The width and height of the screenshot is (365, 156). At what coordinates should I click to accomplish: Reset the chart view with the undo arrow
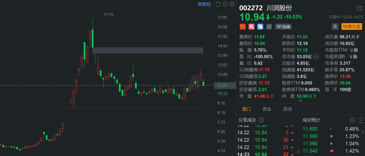tap(218, 4)
